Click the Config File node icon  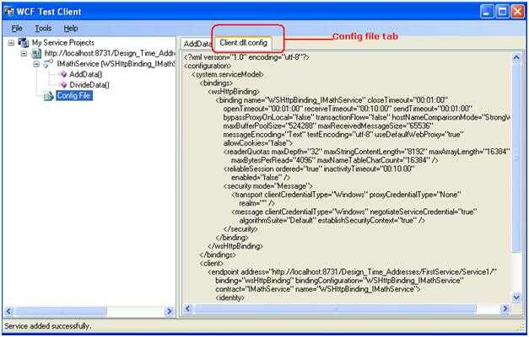pos(48,96)
